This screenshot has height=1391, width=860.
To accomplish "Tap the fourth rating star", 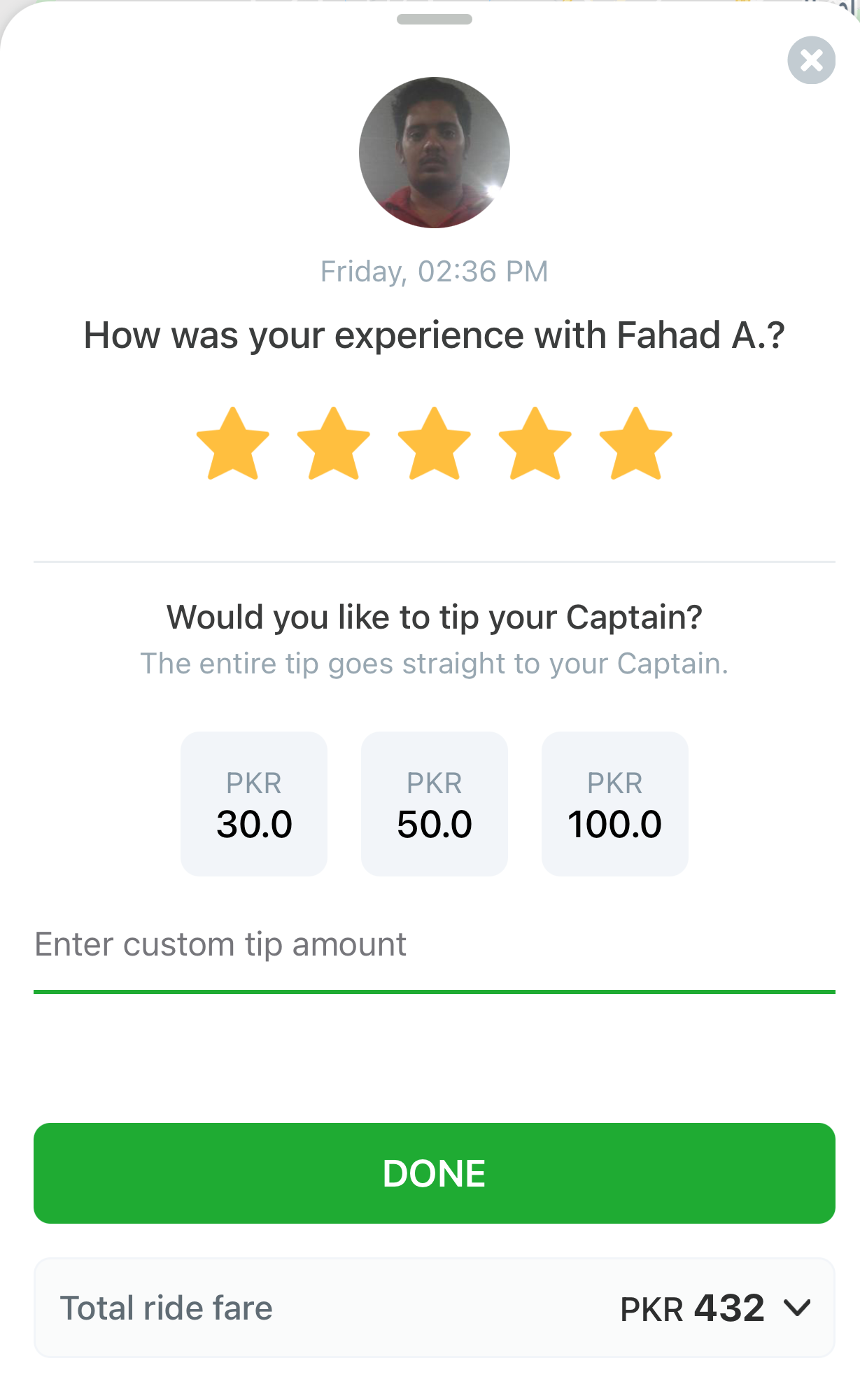I will (x=535, y=445).
